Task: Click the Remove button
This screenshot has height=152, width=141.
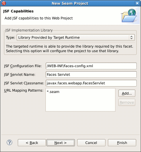Action: (x=127, y=102)
